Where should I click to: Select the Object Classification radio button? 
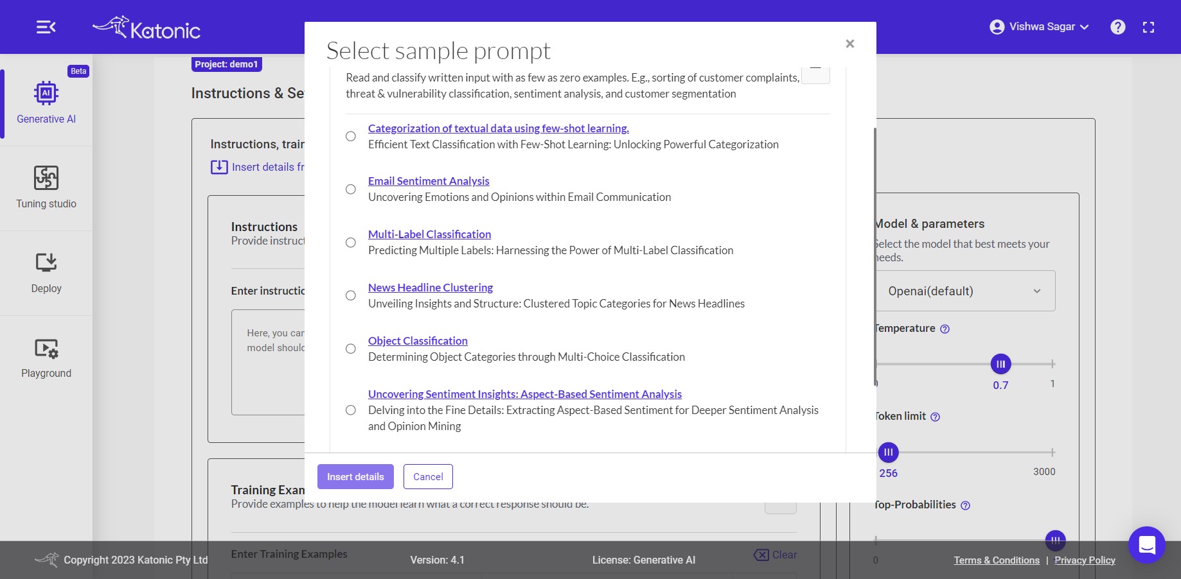coord(351,349)
